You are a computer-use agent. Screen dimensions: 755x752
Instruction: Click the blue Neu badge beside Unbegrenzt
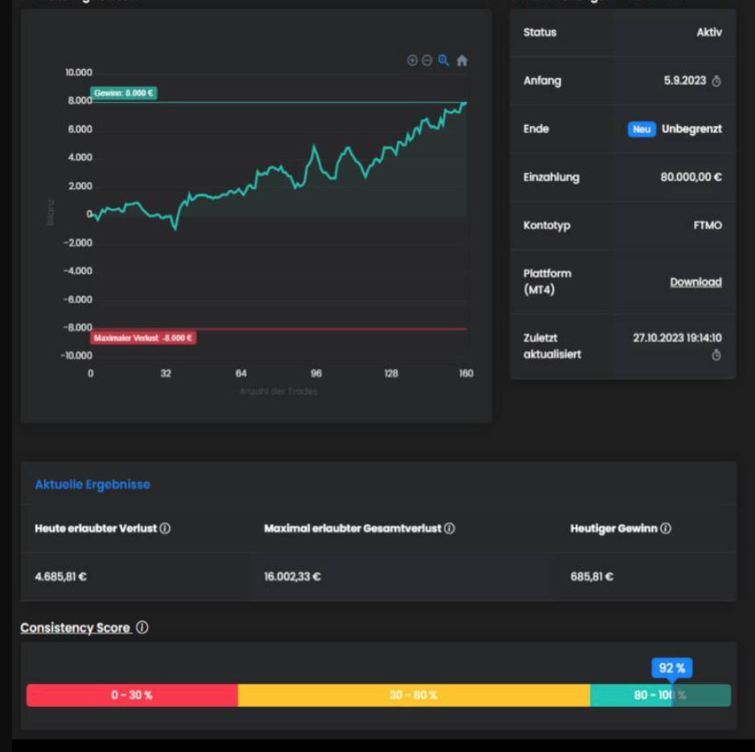(642, 129)
